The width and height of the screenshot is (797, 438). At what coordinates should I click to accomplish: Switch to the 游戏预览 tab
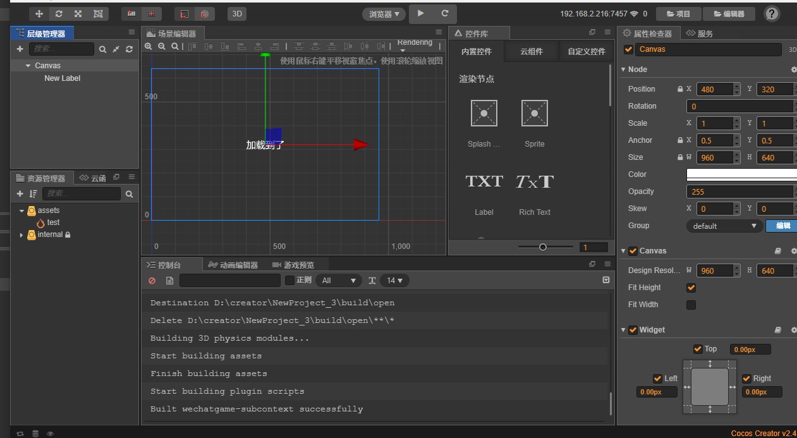coord(293,265)
